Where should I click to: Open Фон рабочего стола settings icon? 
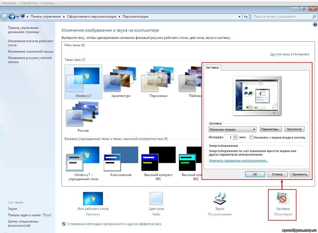click(x=93, y=198)
